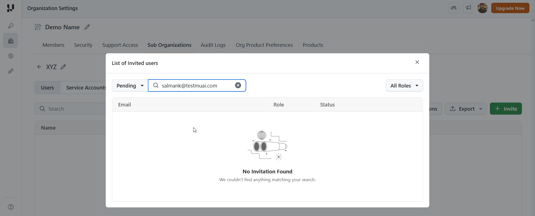Image resolution: width=535 pixels, height=216 pixels.
Task: Click the Status column header
Action: point(327,105)
